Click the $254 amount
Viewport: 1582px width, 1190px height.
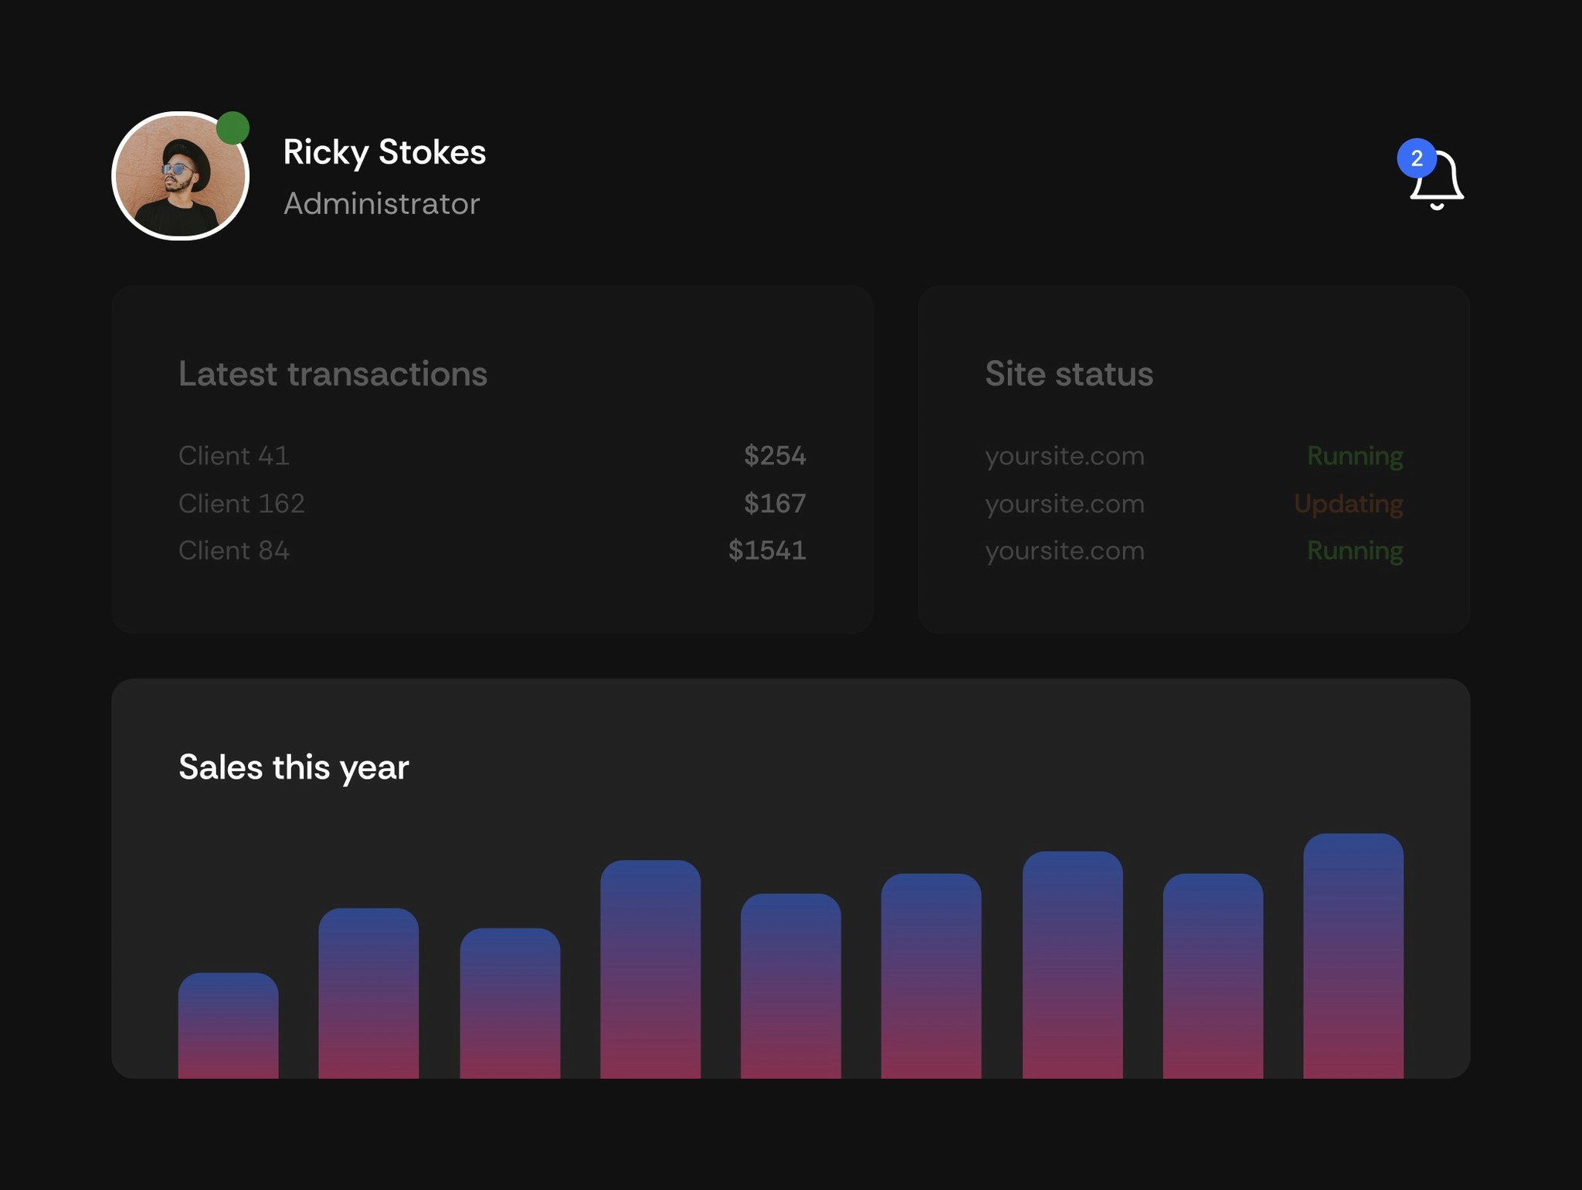coord(774,456)
